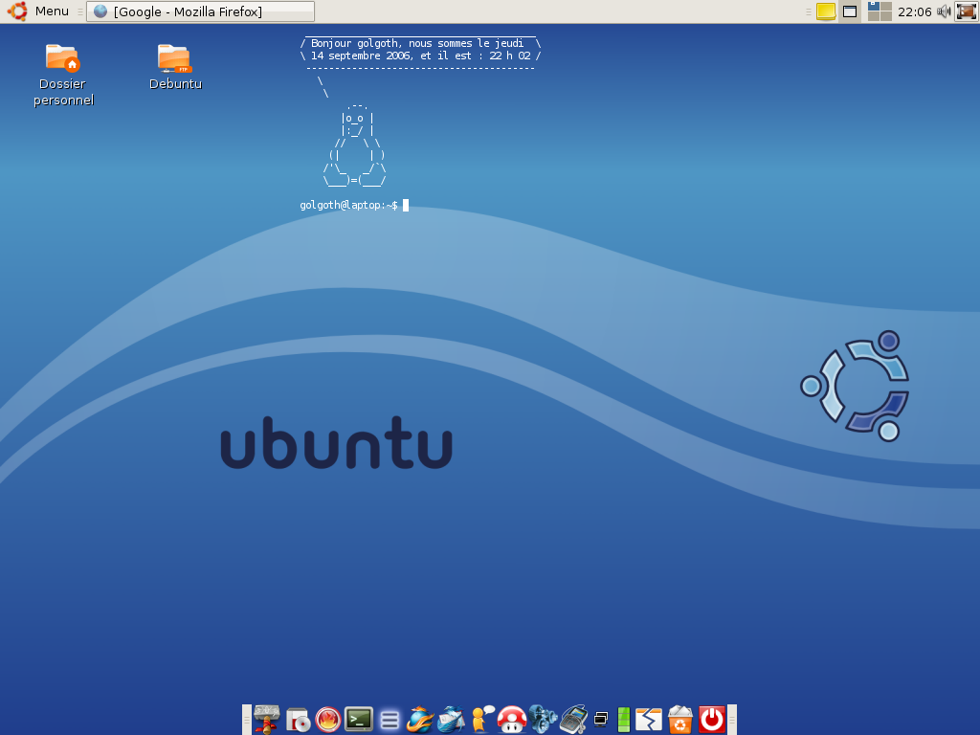Click the terminal prompt golgoth@laptop:~$
This screenshot has width=980, height=735.
coord(348,205)
